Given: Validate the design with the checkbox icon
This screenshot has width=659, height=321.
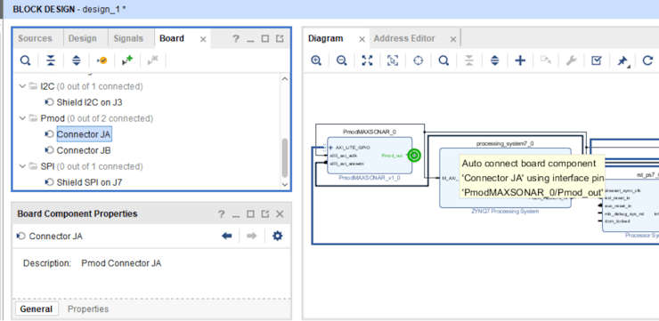Looking at the screenshot, I should point(597,60).
